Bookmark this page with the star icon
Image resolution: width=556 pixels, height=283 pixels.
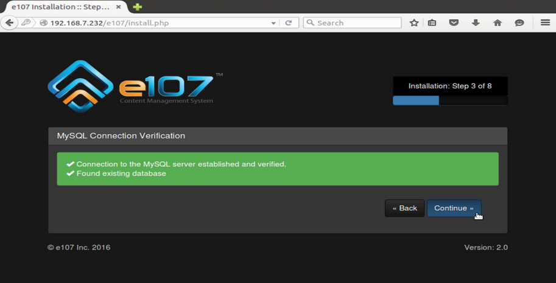(x=414, y=23)
